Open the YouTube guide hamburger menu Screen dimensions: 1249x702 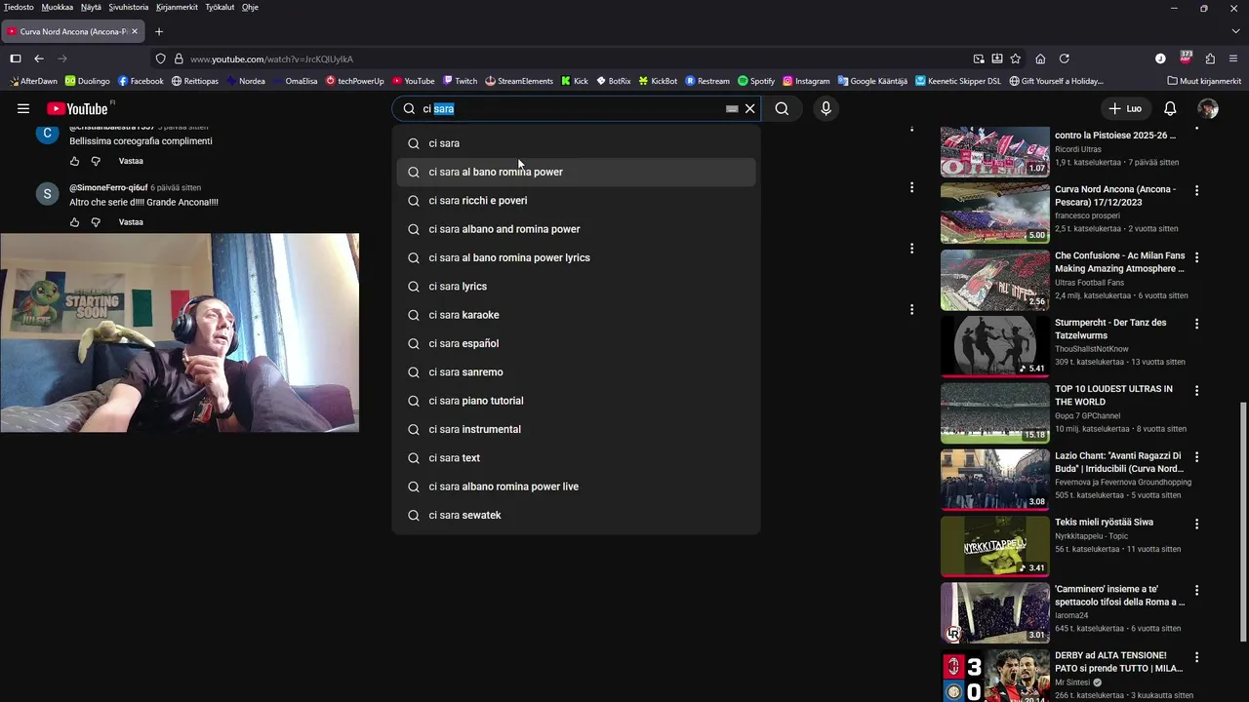coord(23,109)
